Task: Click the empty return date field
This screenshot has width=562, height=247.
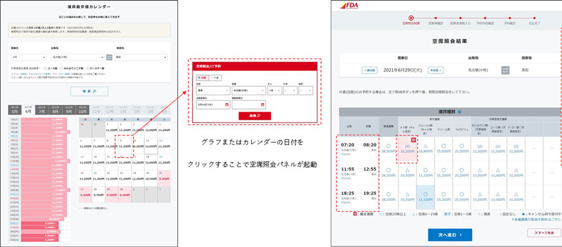Action: pos(249,105)
